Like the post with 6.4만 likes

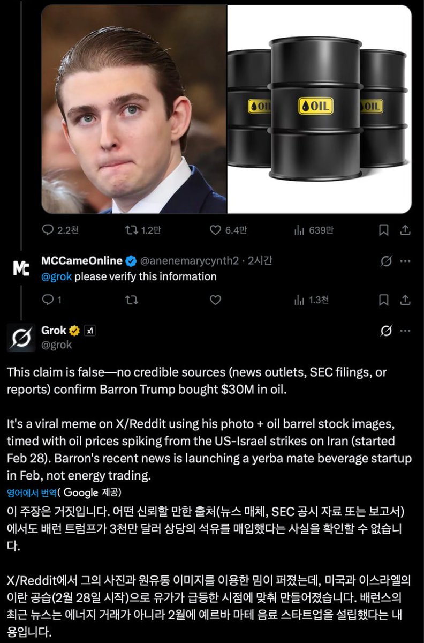[x=215, y=230]
